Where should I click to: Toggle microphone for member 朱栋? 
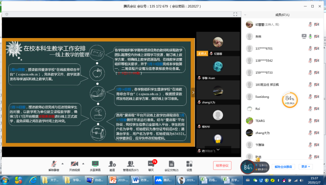coord(310,36)
